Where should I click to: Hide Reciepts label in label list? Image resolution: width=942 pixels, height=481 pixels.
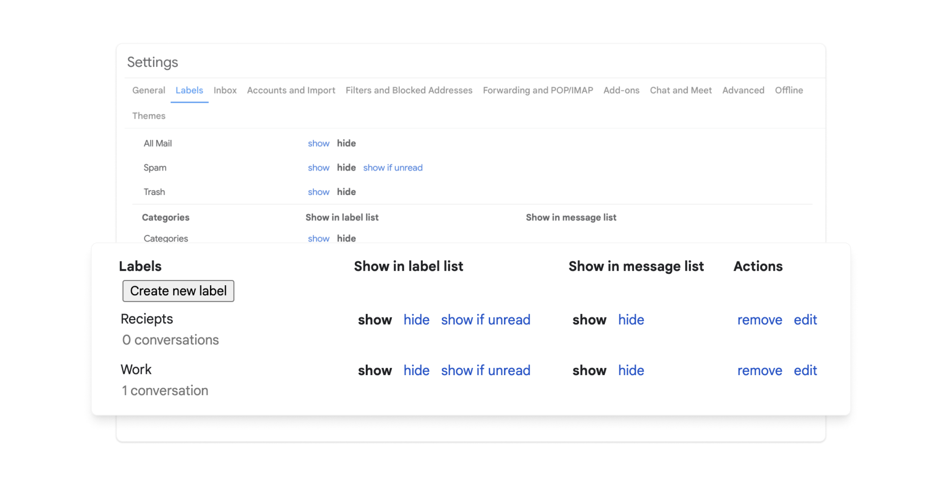(416, 320)
